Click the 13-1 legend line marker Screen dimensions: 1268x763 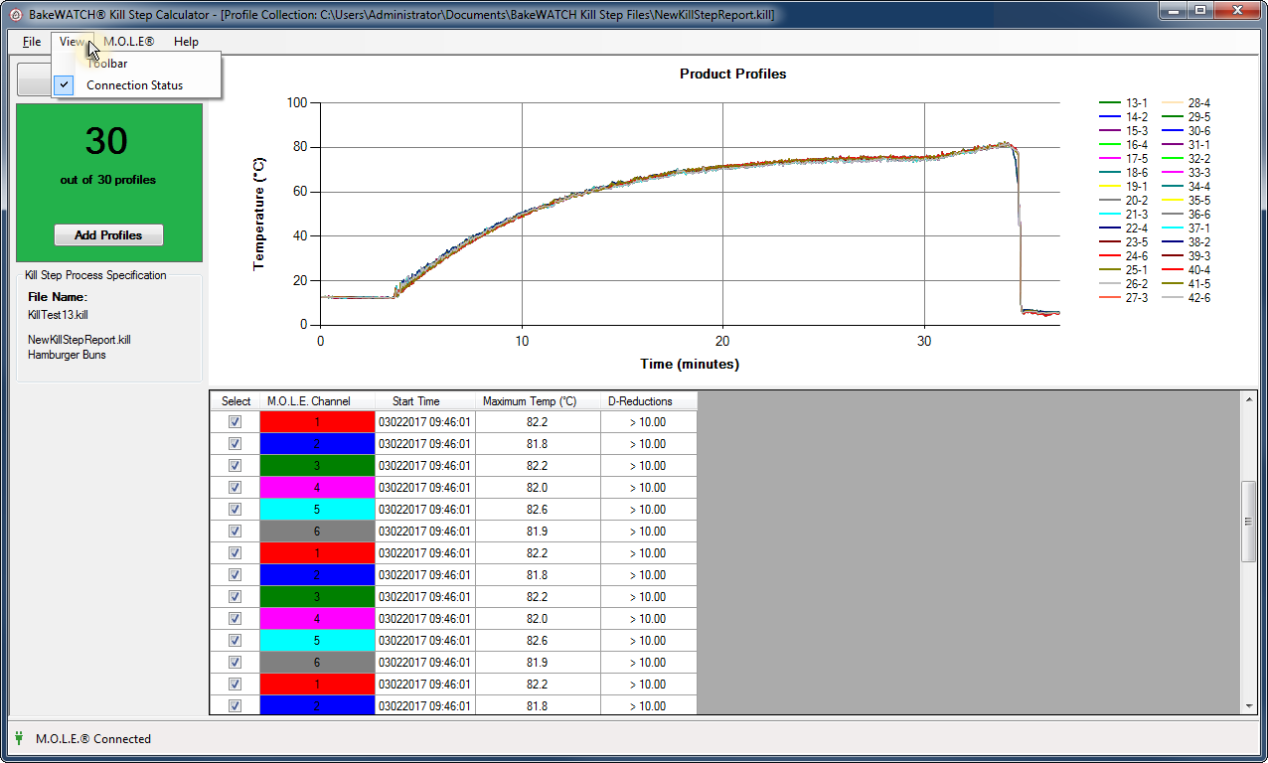1110,103
